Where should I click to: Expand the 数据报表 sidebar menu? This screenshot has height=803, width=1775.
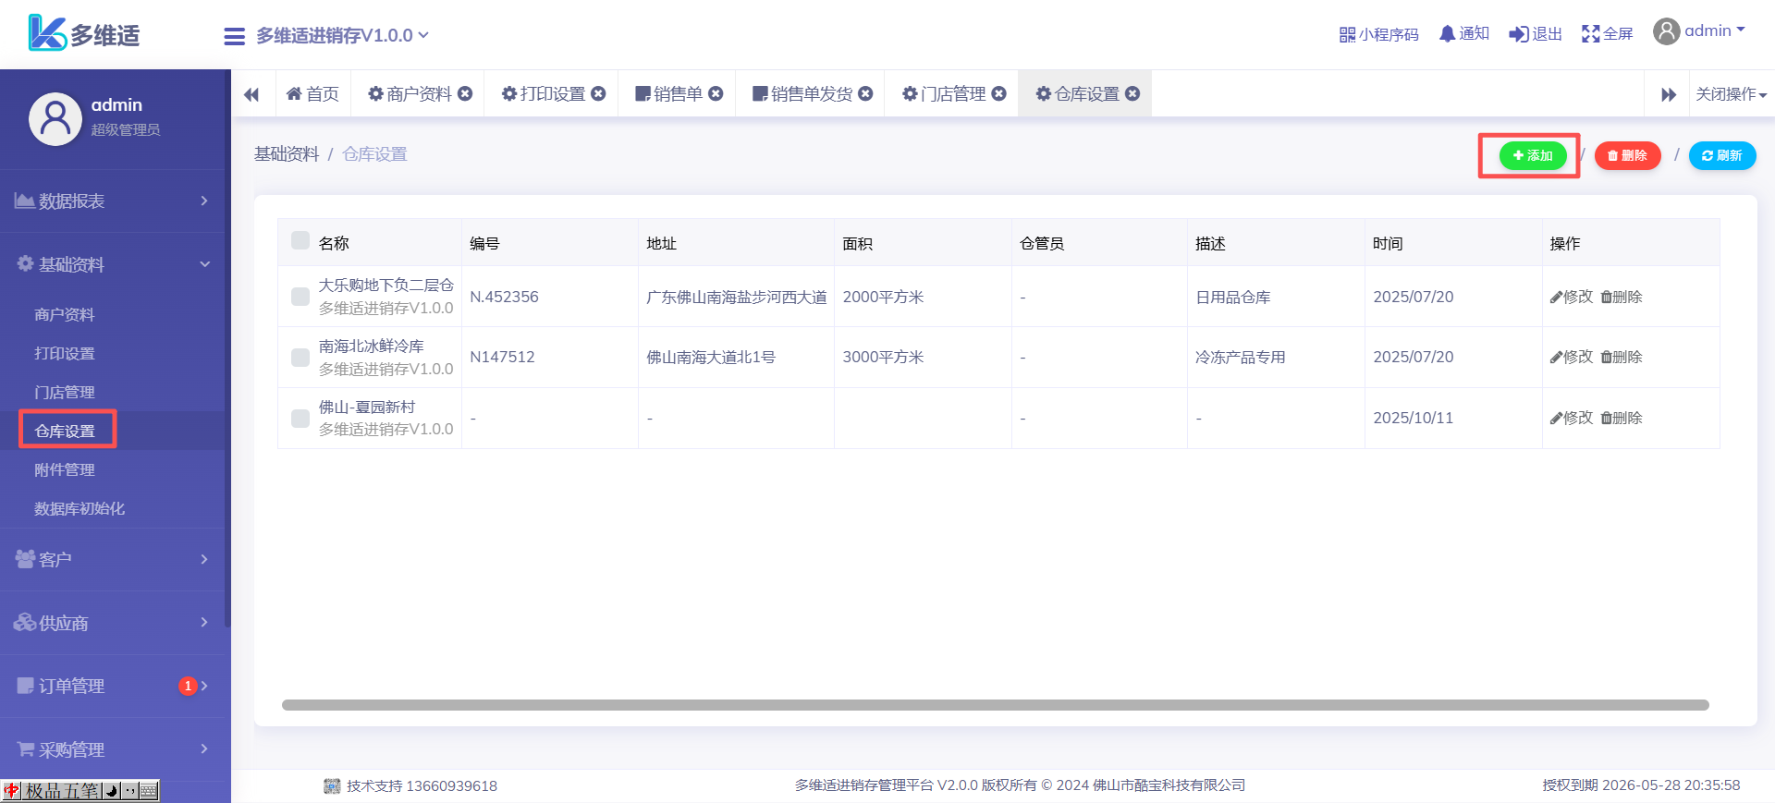pyautogui.click(x=113, y=201)
